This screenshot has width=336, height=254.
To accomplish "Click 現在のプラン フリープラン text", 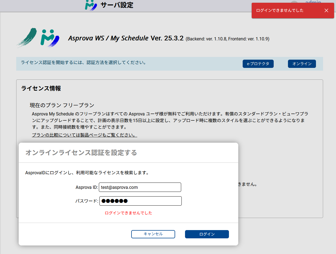I will pos(62,105).
